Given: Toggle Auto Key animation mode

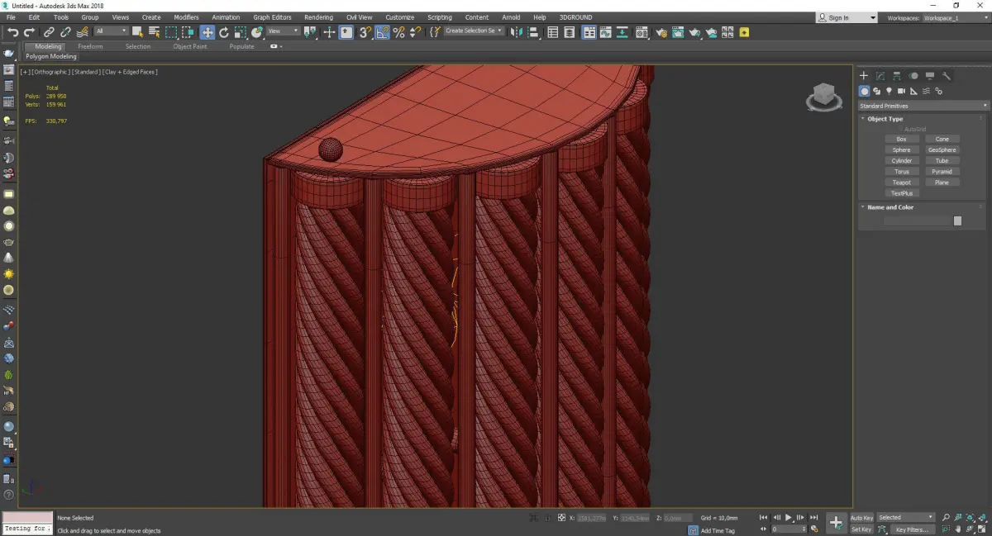Looking at the screenshot, I should point(861,518).
